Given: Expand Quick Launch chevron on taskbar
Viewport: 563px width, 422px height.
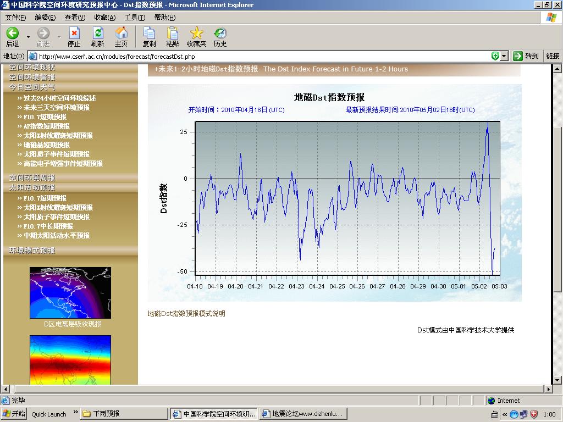Looking at the screenshot, I should [76, 412].
